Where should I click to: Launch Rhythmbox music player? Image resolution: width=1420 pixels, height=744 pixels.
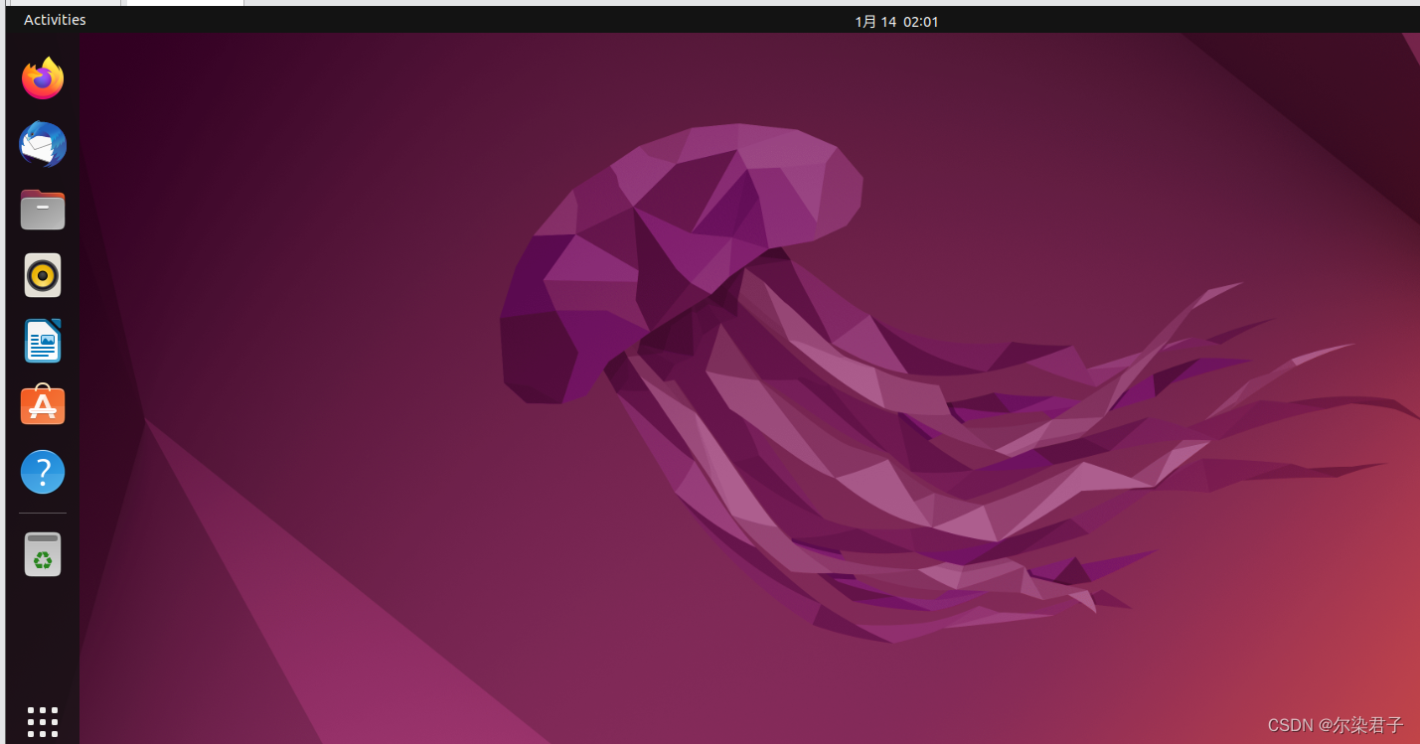[x=43, y=275]
